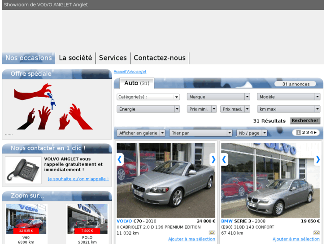Open the POLO zoom thumbnail

point(87,219)
